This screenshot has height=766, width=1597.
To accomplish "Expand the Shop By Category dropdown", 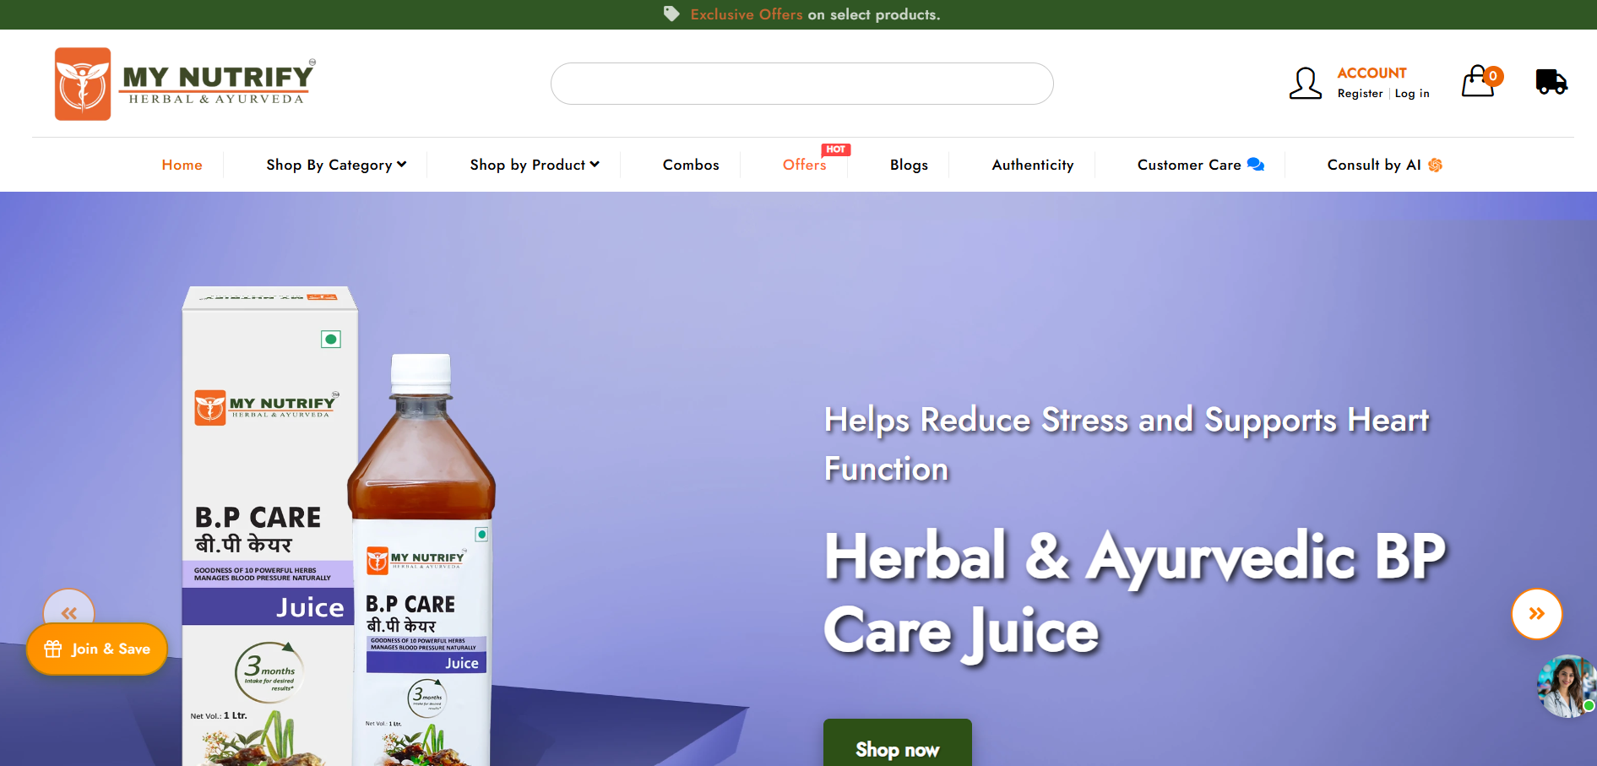I will tap(336, 165).
